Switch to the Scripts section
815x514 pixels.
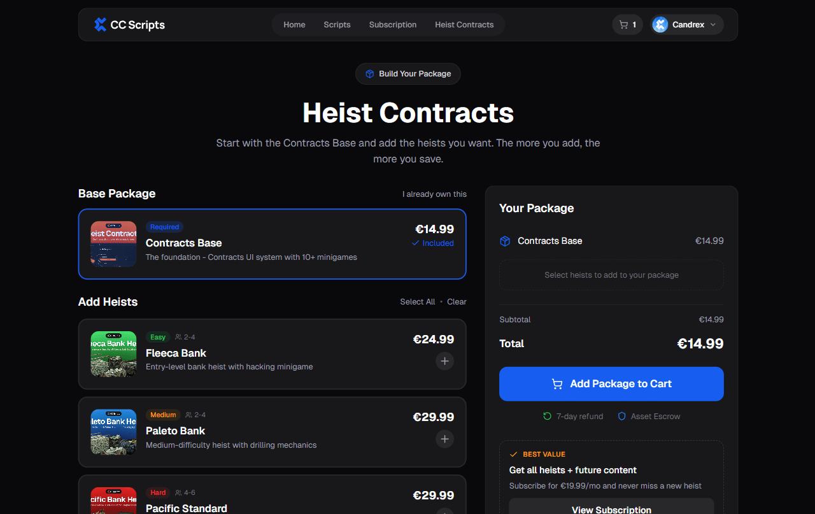[x=337, y=24]
